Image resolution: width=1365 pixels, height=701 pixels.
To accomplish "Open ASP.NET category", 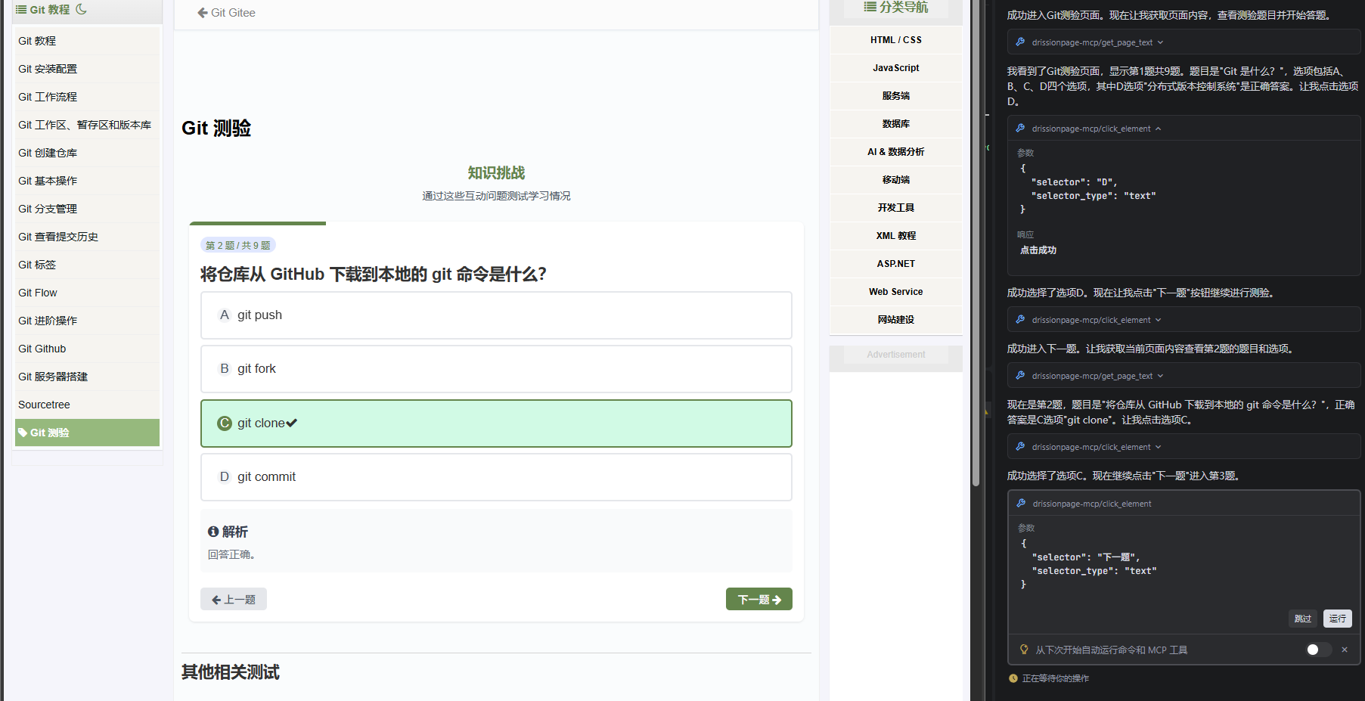I will tap(896, 264).
